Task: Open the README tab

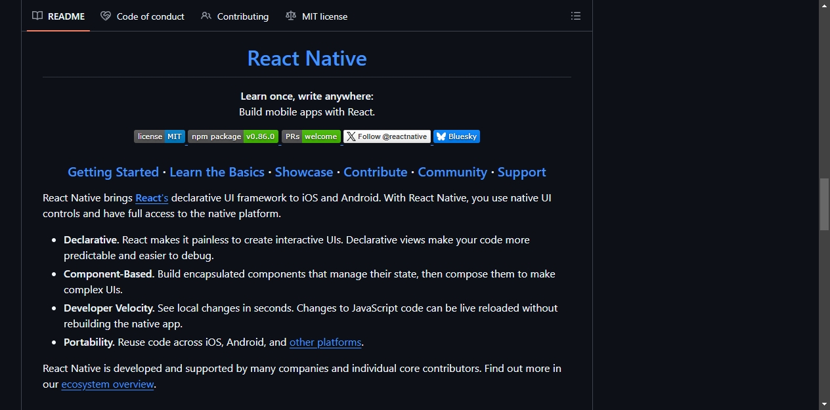Action: point(58,16)
